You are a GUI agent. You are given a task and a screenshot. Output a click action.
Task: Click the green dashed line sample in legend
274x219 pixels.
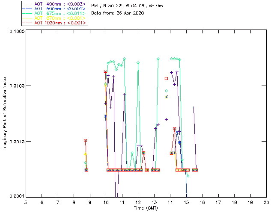click(27, 14)
